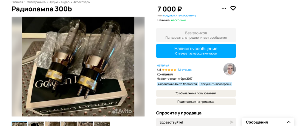This screenshot has width=298, height=126.
Task: Open Аксессуары breadcrumb category
Action: tap(82, 2)
